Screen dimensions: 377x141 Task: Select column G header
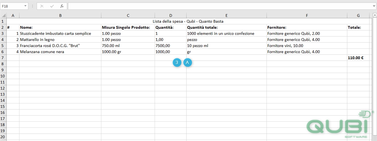tap(358, 16)
